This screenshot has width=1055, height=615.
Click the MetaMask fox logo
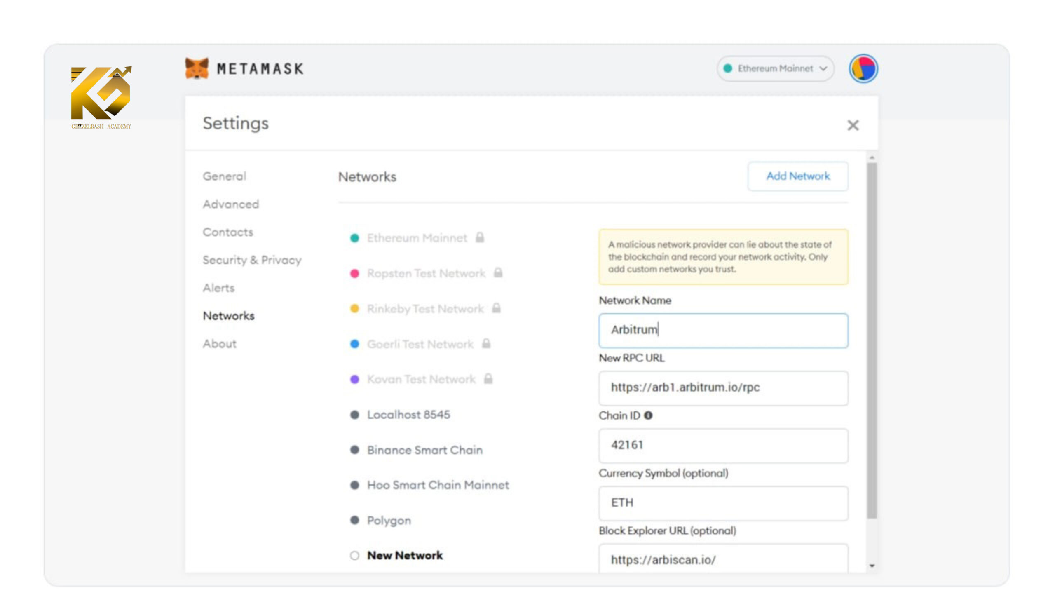(197, 69)
